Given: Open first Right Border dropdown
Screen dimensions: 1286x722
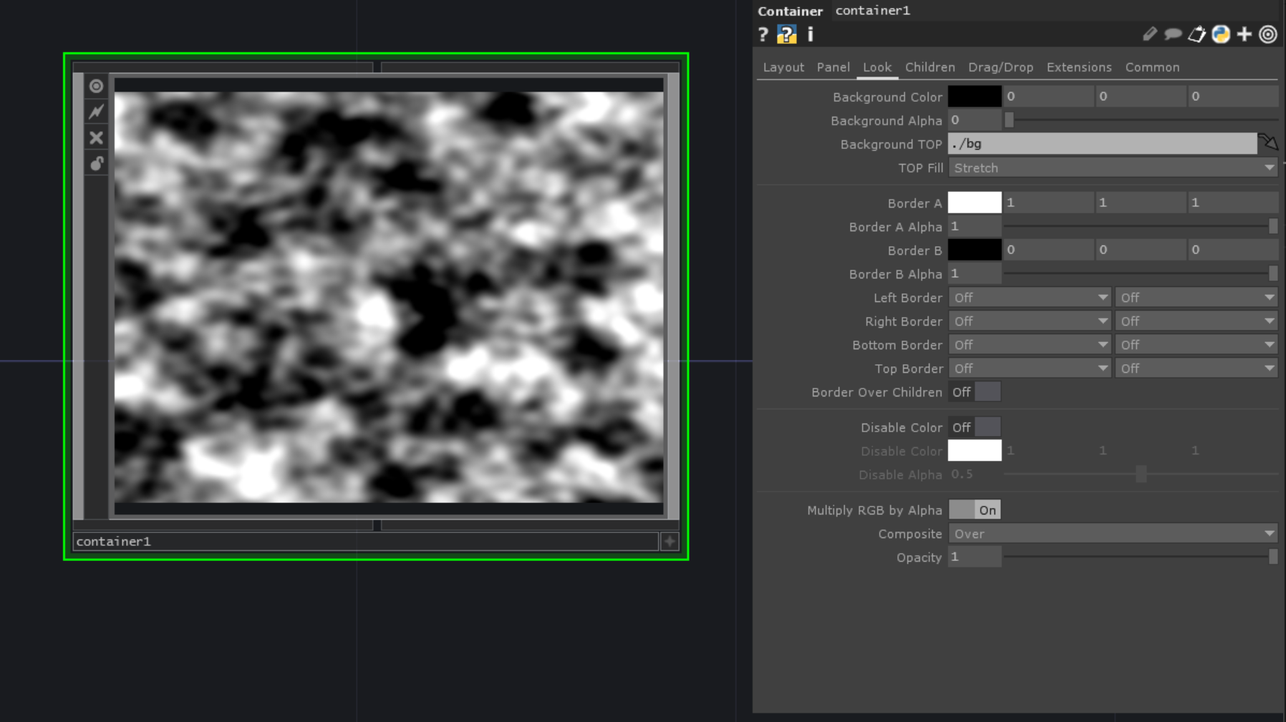Looking at the screenshot, I should (x=1030, y=321).
